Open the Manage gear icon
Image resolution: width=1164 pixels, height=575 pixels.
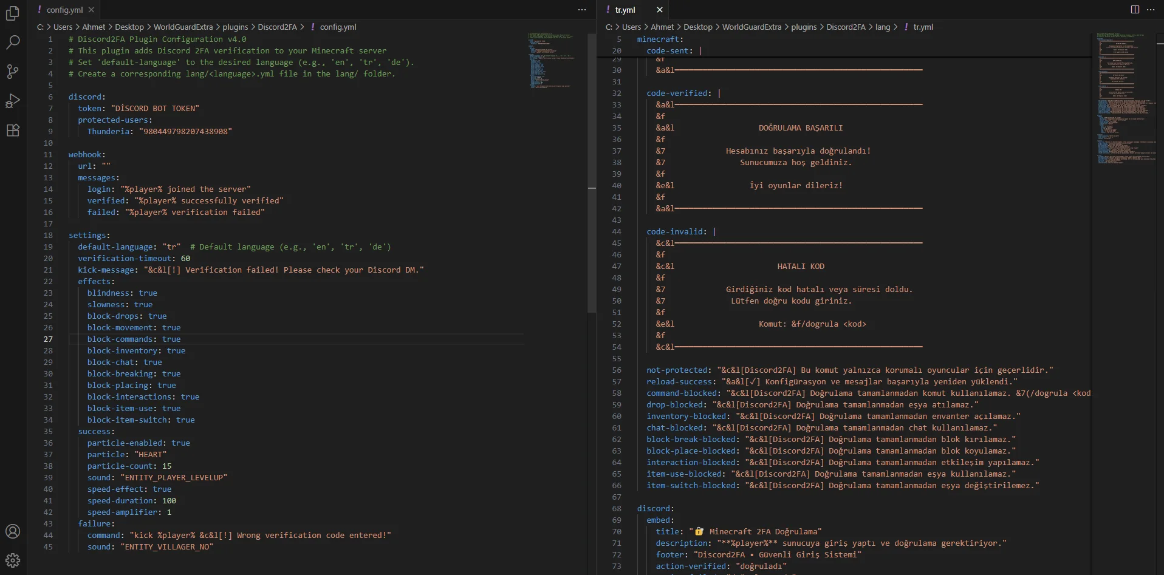[13, 560]
